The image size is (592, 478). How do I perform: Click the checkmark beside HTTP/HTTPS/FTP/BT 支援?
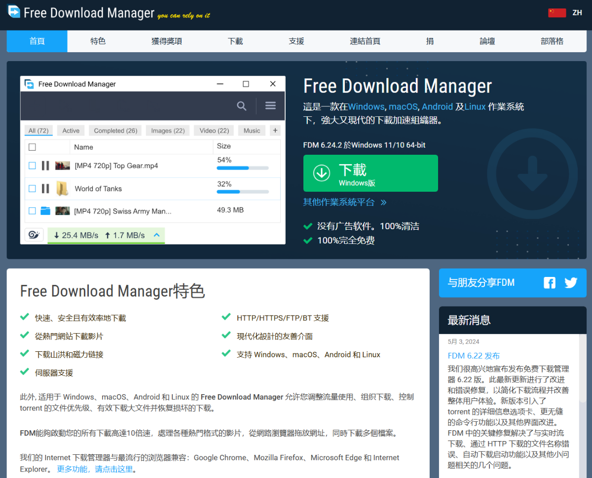coord(226,317)
